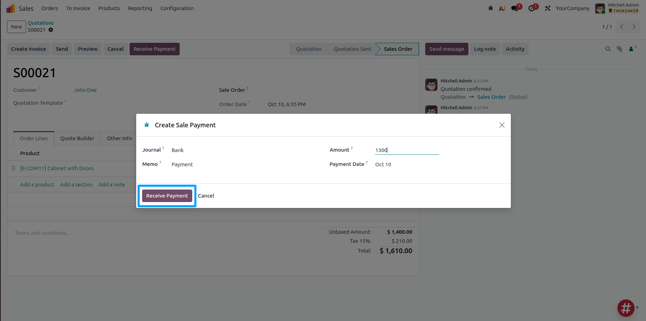
Task: Click the attachments paperclip icon
Action: [620, 49]
